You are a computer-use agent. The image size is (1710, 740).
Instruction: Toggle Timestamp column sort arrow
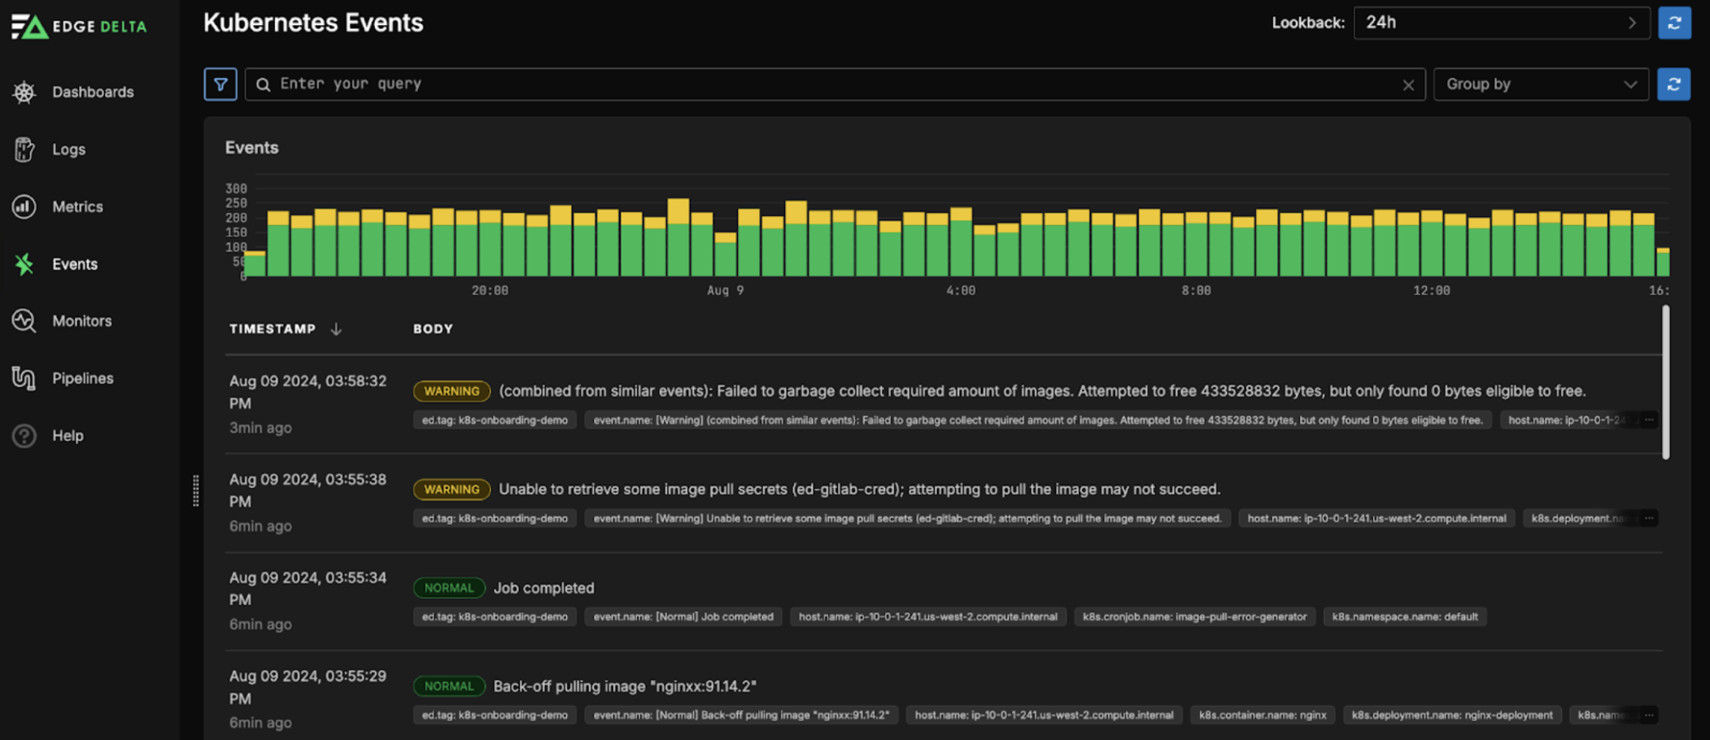336,329
